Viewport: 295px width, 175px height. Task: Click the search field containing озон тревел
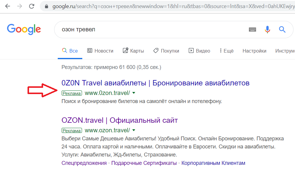pos(150,30)
